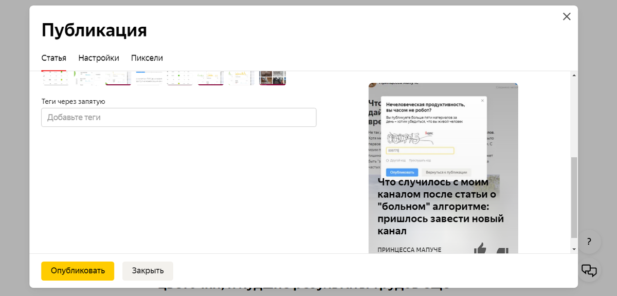This screenshot has height=296, width=617.
Task: Click the thumbs-up icon in the preview
Action: [480, 249]
